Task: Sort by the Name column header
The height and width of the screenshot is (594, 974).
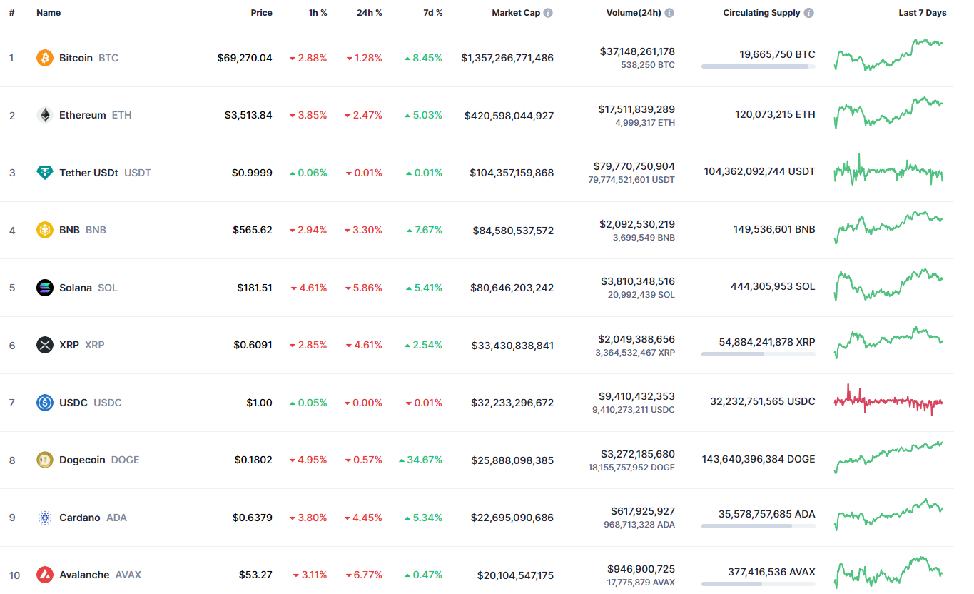Action: click(49, 13)
